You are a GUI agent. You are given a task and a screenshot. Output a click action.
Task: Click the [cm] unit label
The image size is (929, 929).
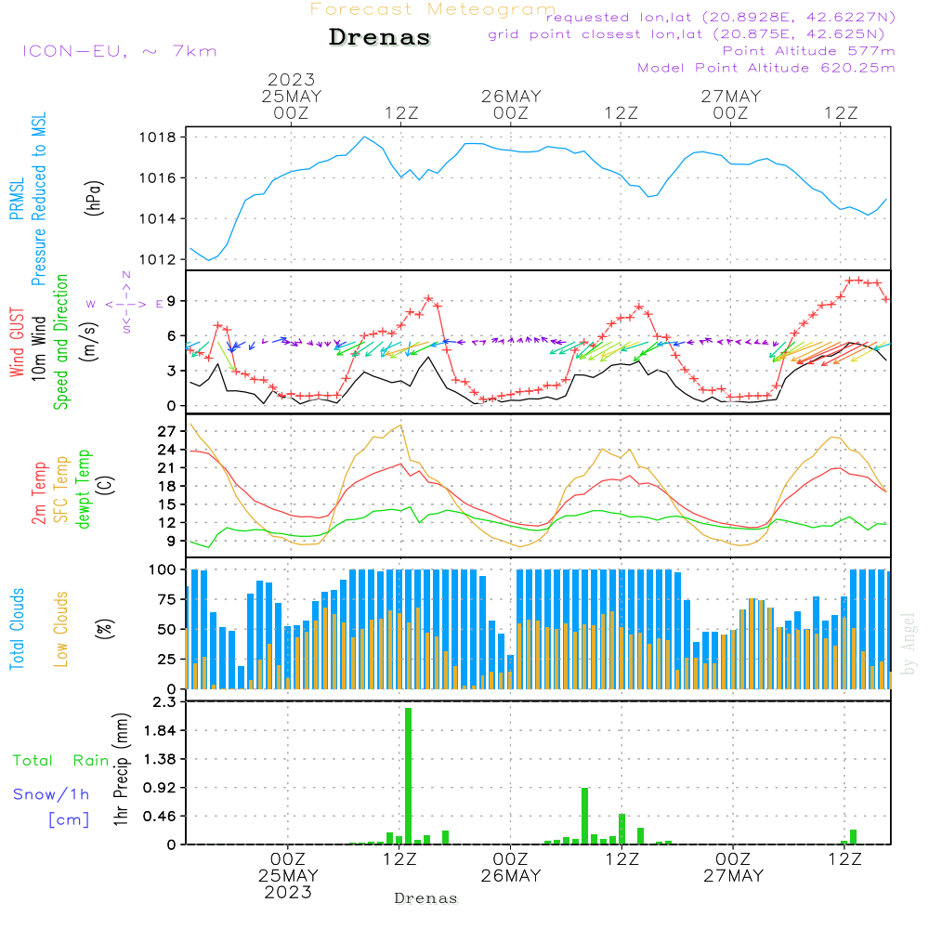tap(69, 819)
